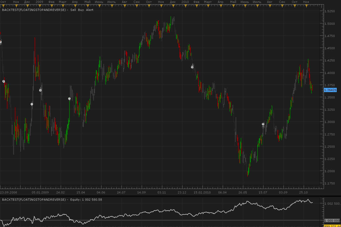This screenshot has height=227, width=341.
Task: Click the trade marker with arrow at January 2009
Action: 40,90
